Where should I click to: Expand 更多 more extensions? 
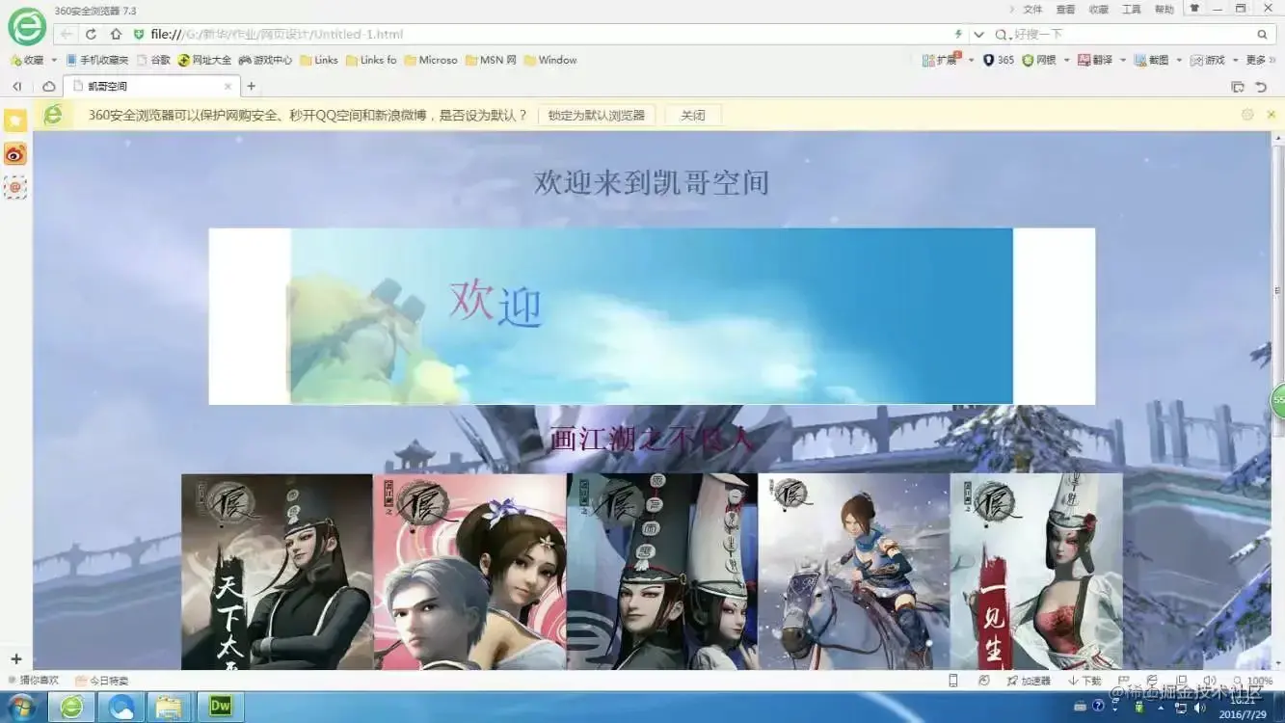point(1261,60)
